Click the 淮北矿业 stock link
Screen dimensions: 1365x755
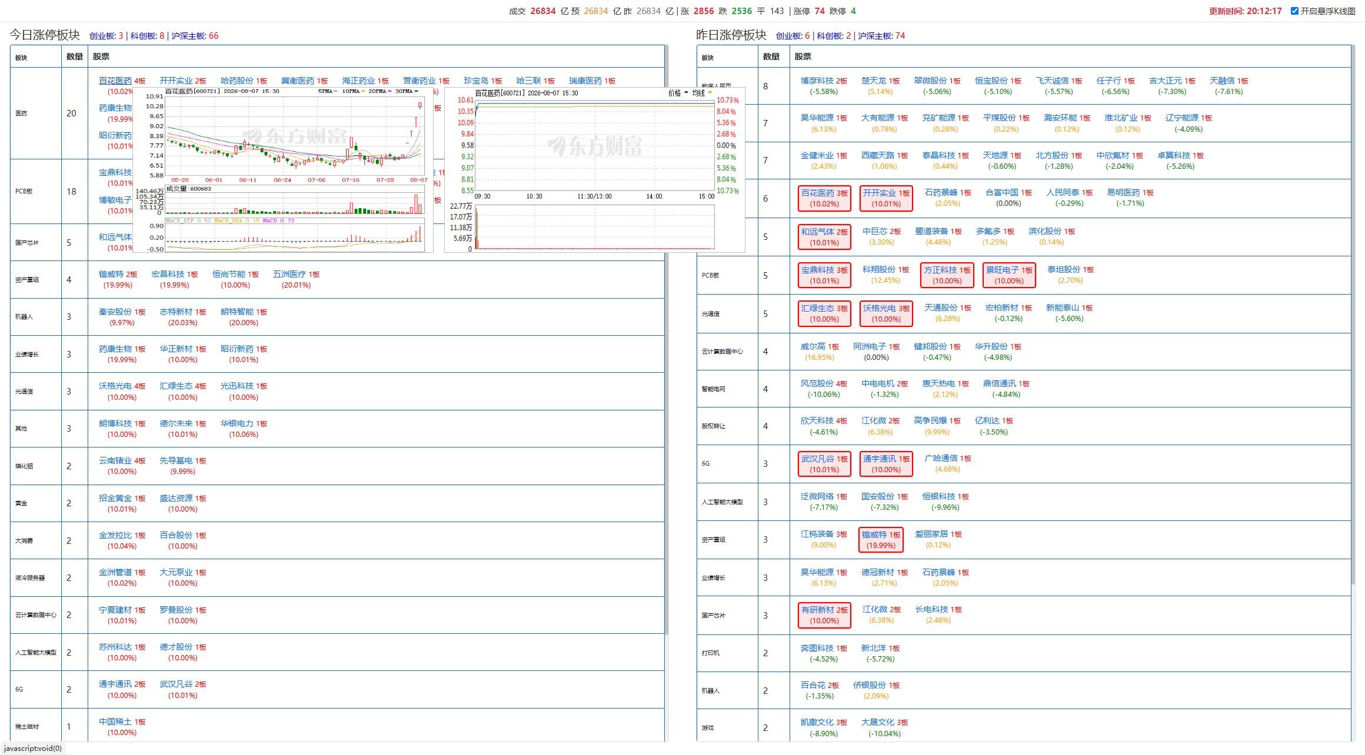1121,118
